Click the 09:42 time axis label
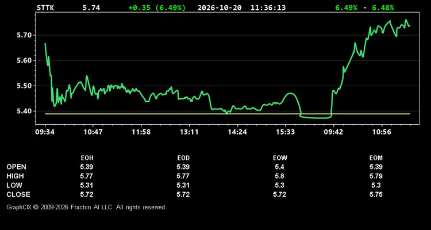 tap(333, 132)
